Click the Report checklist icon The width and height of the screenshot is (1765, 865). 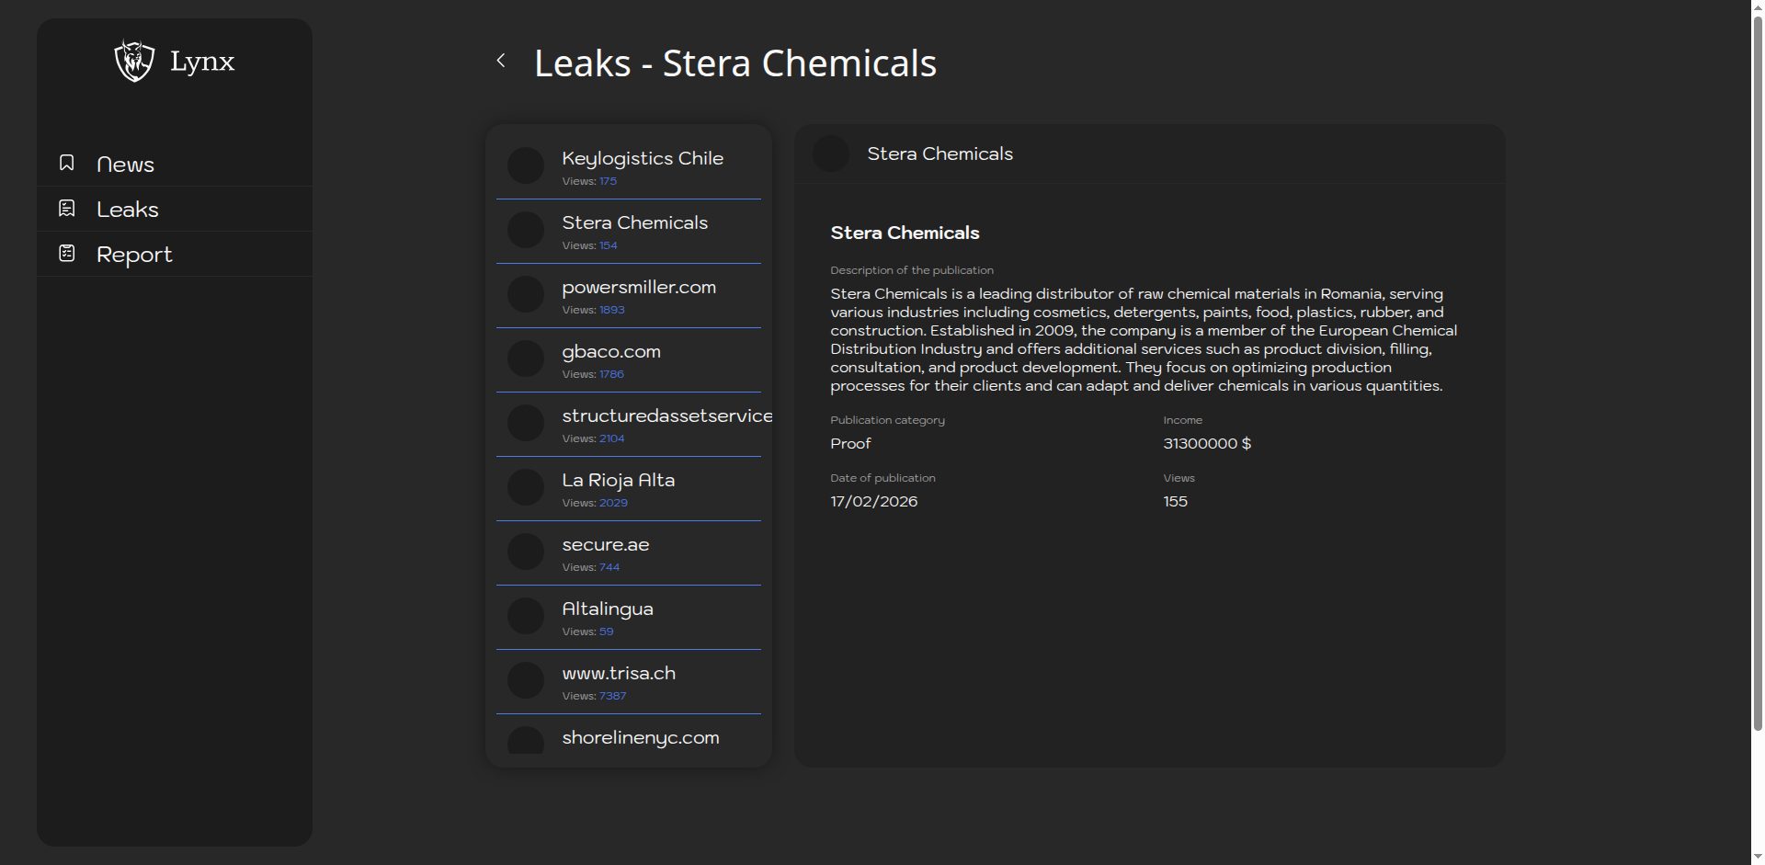66,254
